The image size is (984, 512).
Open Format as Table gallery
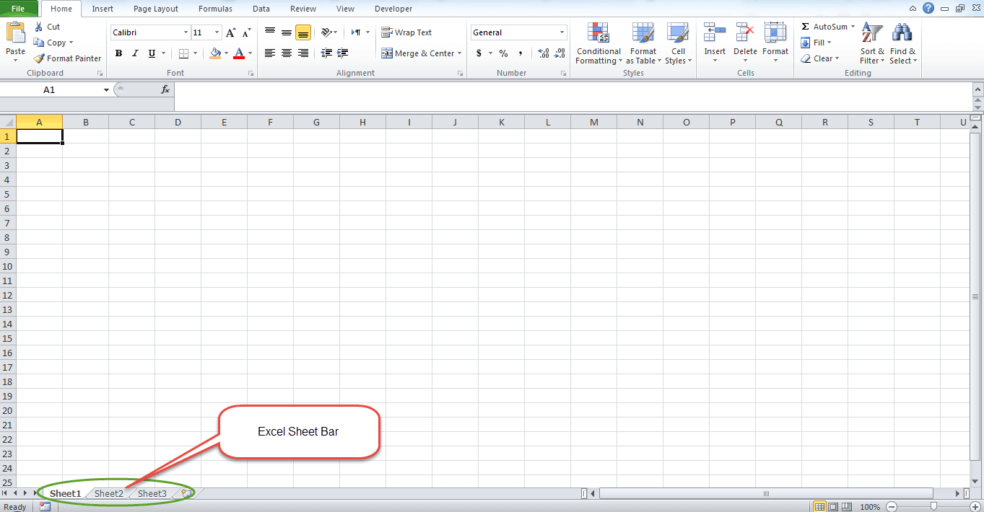pyautogui.click(x=643, y=43)
